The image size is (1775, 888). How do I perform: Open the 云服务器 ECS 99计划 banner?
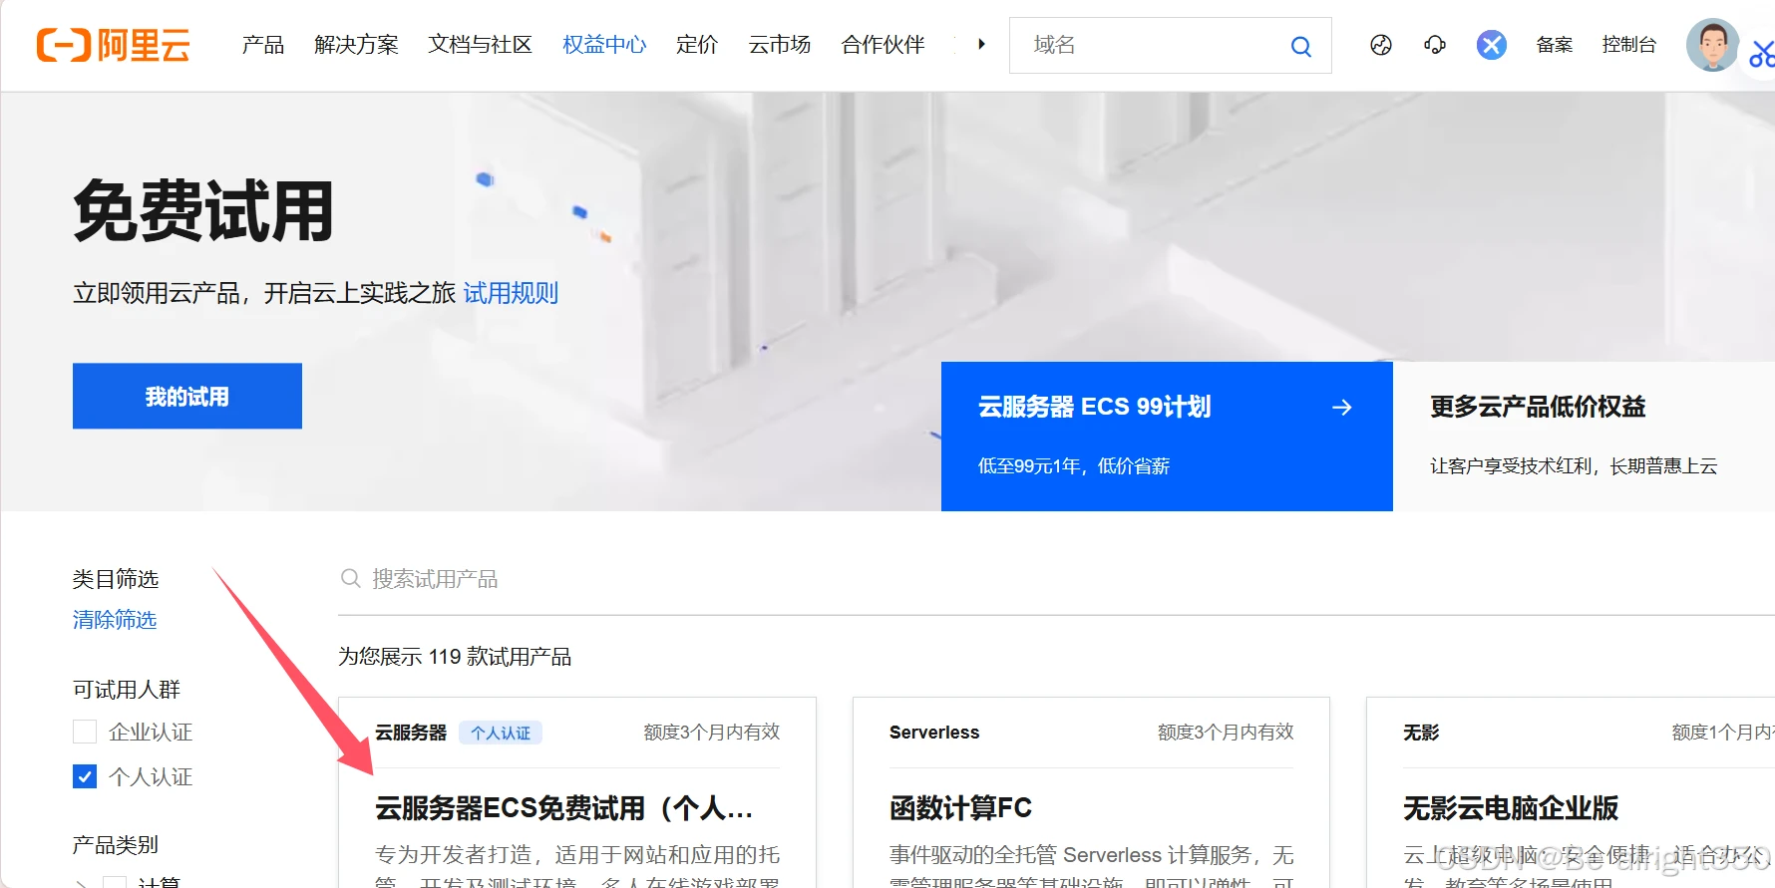1167,437
